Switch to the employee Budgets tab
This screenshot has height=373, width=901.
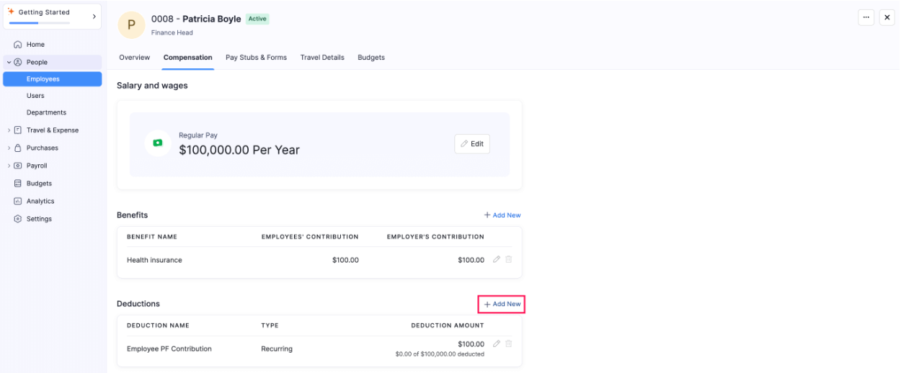coord(371,58)
